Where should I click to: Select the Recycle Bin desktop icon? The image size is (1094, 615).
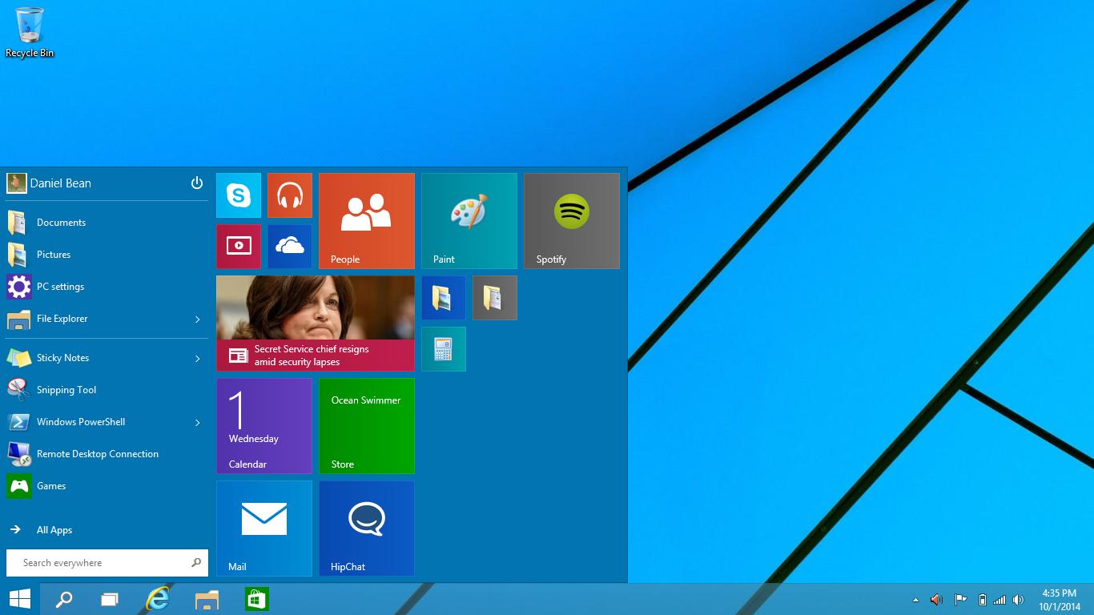point(30,33)
